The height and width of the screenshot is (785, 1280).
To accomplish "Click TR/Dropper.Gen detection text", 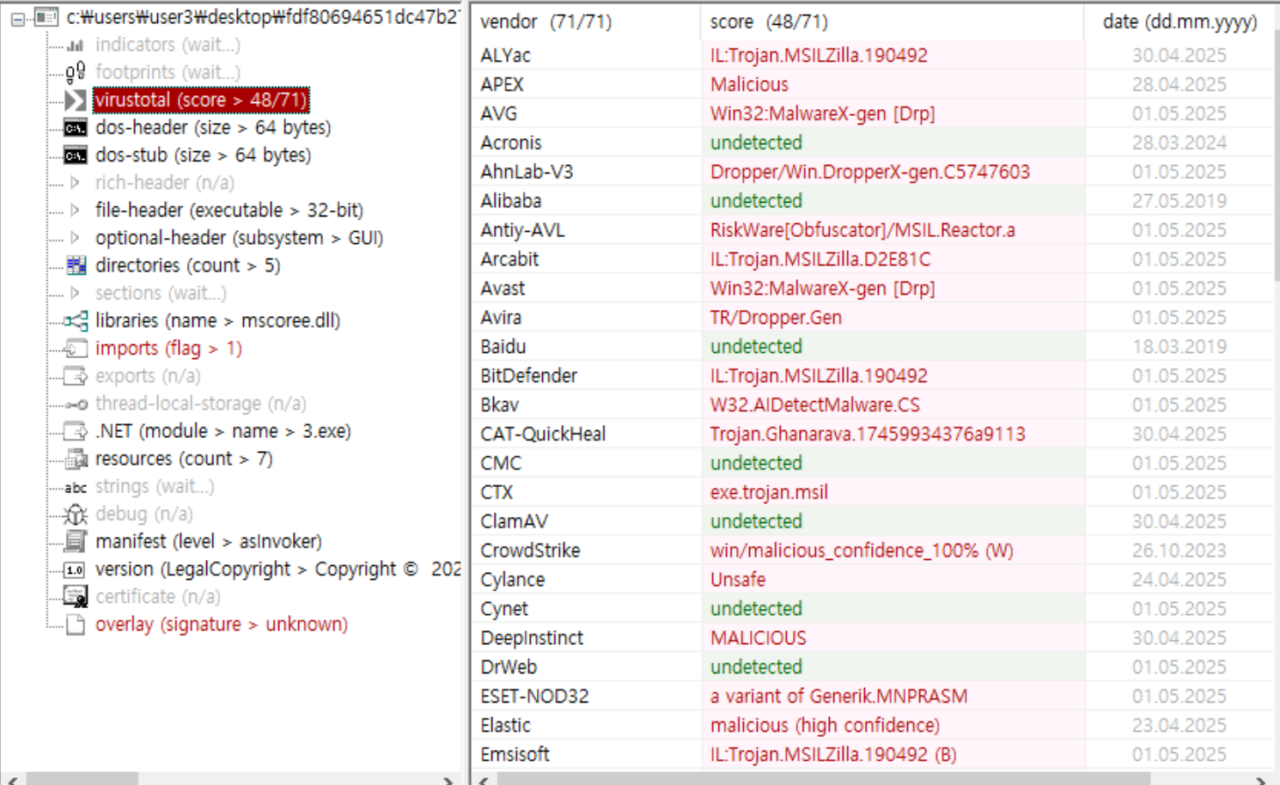I will point(776,318).
